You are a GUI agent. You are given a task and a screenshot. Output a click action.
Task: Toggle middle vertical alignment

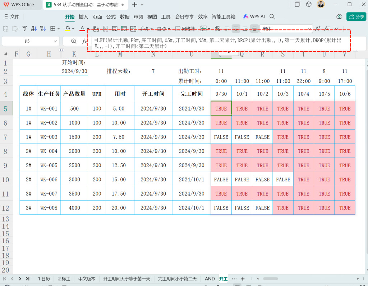pos(254,29)
